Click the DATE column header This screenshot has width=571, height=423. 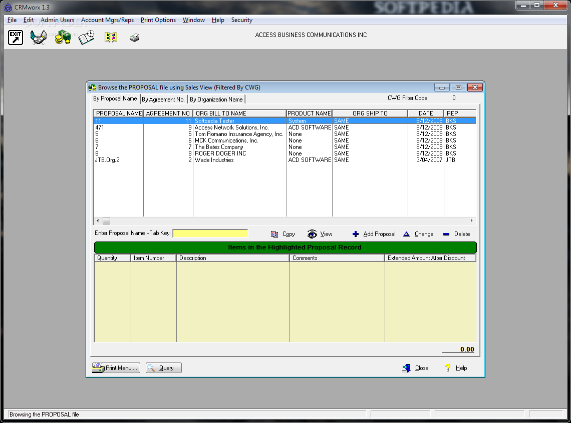(x=426, y=113)
